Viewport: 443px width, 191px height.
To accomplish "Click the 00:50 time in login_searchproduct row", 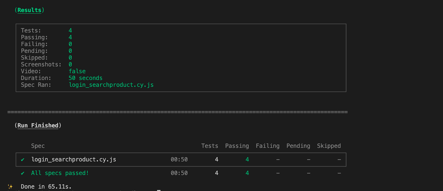I will (x=179, y=160).
